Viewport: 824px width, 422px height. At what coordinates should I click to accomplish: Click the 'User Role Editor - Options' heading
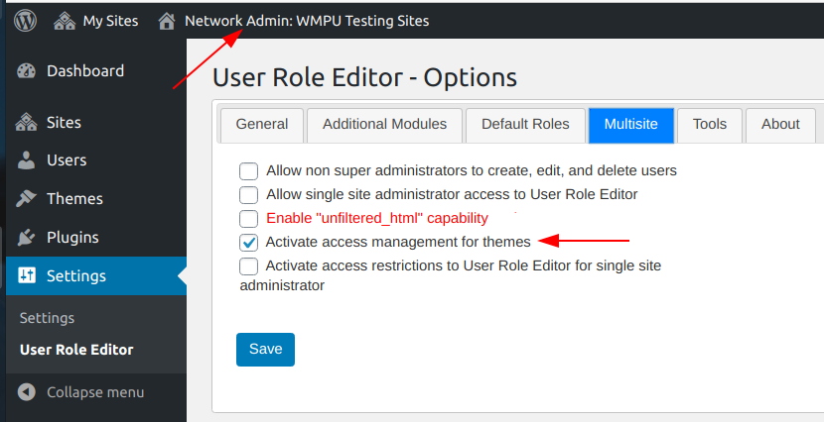coord(364,77)
